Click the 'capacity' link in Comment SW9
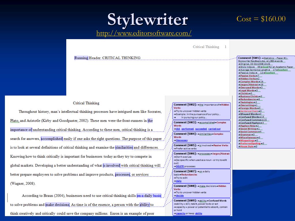 [x=181, y=214]
